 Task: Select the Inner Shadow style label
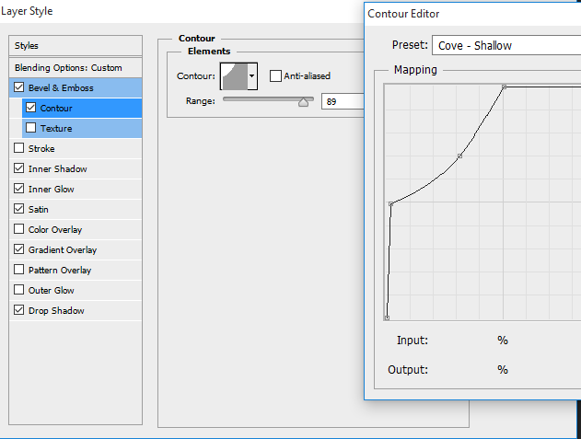pyautogui.click(x=58, y=169)
